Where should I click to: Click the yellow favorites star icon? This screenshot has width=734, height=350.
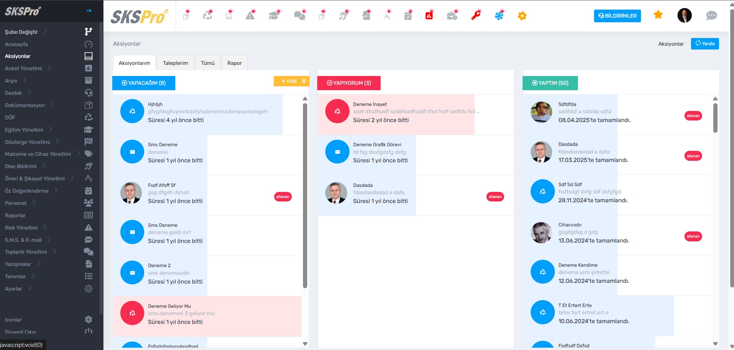coord(658,15)
